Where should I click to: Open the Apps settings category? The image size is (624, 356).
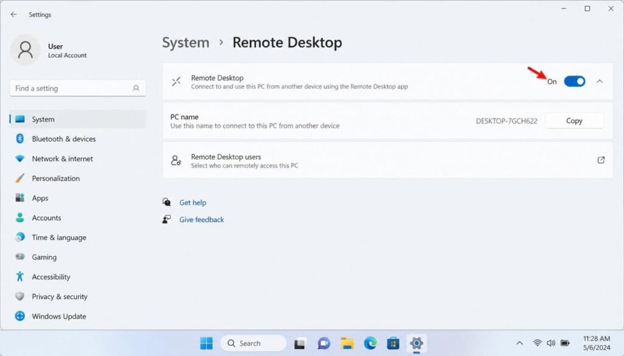pos(78,198)
